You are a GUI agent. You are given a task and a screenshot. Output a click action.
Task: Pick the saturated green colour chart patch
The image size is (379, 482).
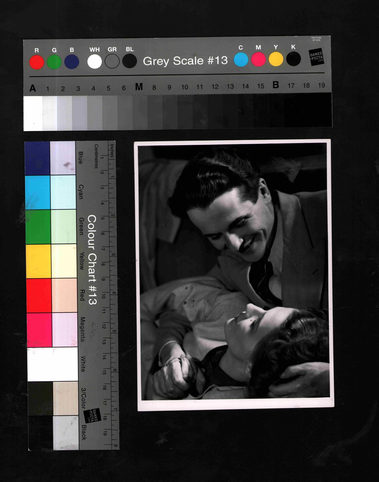(x=38, y=227)
